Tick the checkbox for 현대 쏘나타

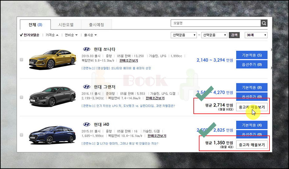coord(21,60)
